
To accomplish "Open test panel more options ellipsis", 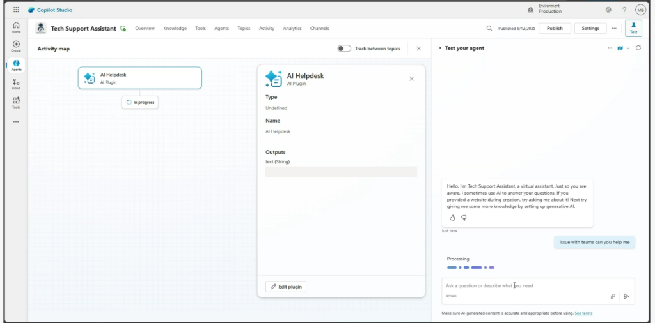I will pos(610,48).
